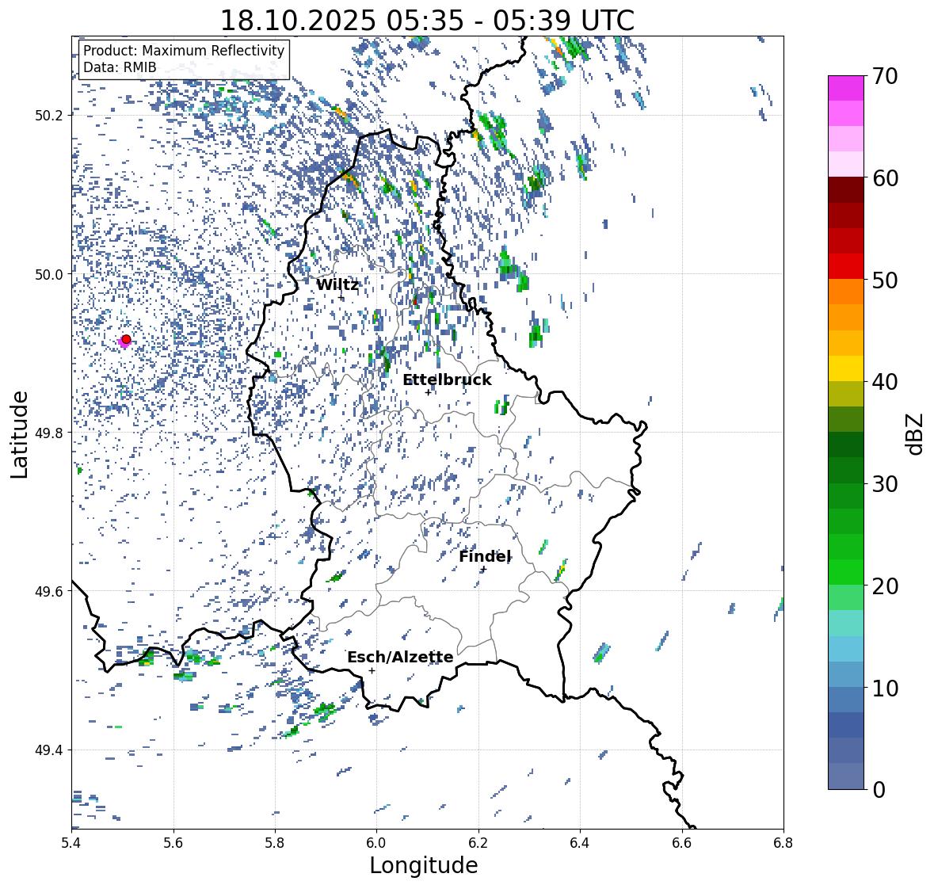
Task: Click the 10 value on colorbar
Action: click(885, 688)
